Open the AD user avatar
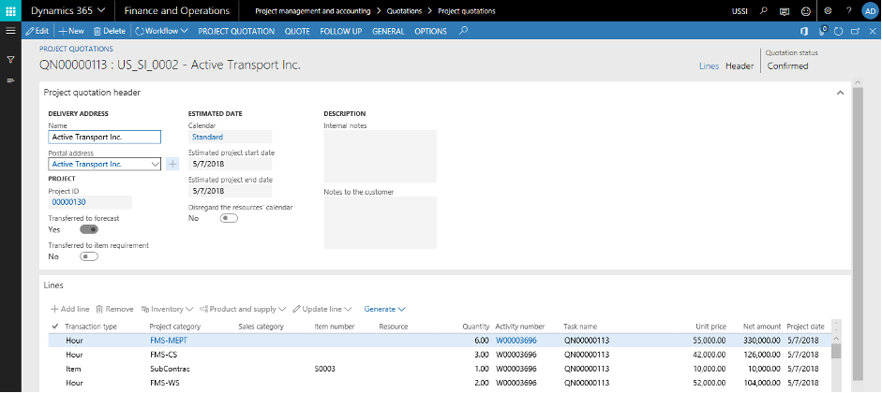This screenshot has width=882, height=393. (x=870, y=10)
